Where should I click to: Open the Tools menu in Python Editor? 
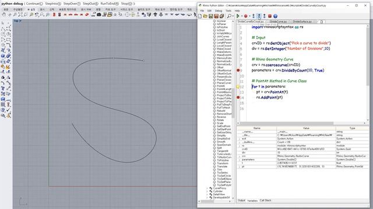tap(228, 10)
